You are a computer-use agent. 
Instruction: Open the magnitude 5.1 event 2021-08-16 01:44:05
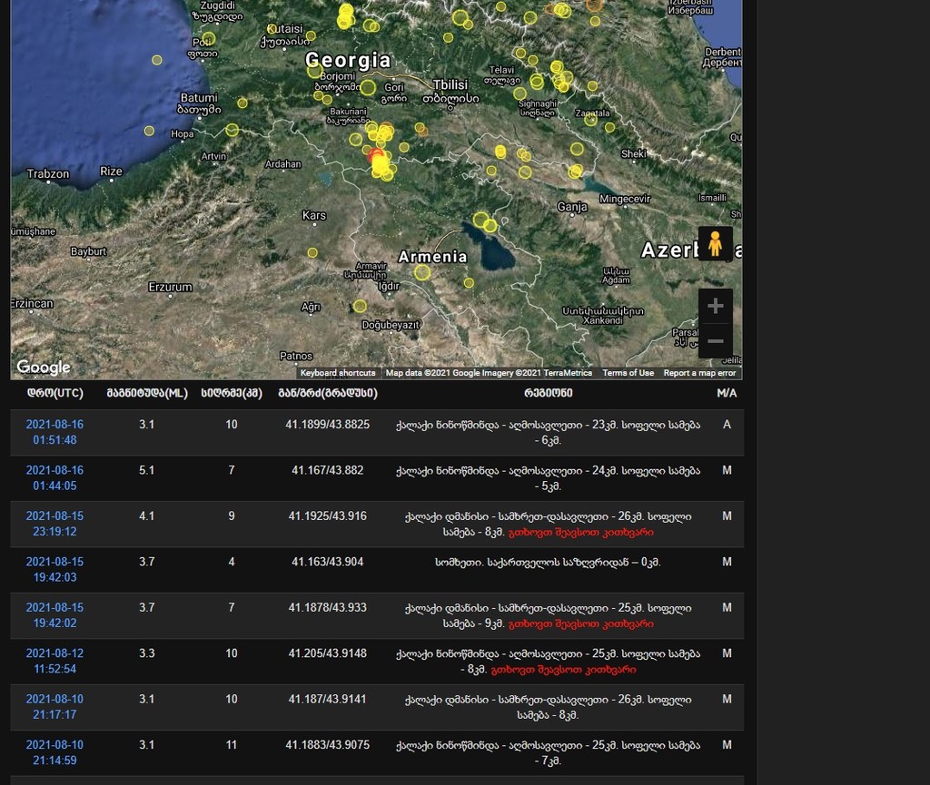[x=54, y=478]
